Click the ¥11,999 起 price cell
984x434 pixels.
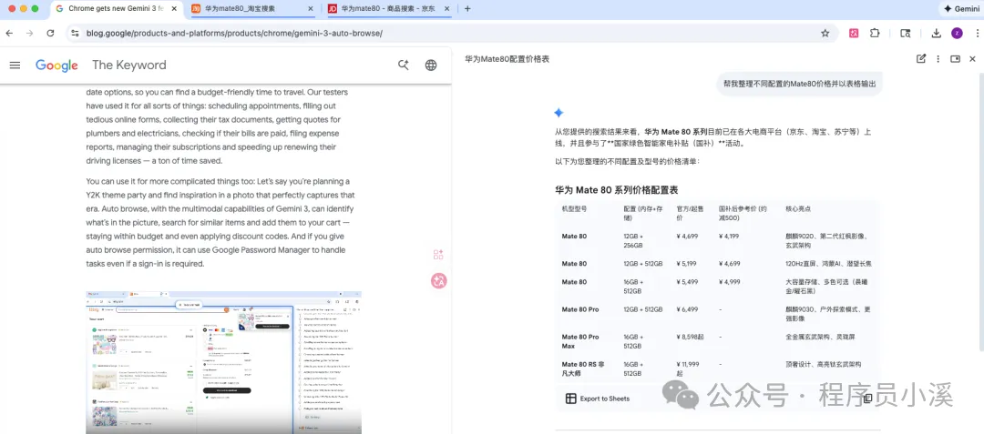[689, 368]
